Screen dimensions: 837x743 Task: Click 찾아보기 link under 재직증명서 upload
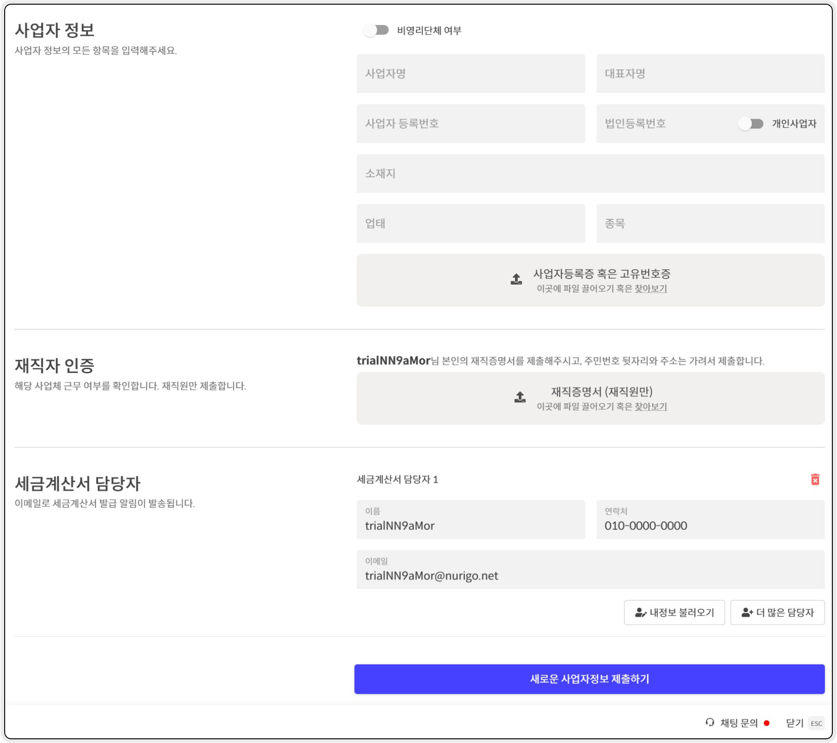(650, 407)
